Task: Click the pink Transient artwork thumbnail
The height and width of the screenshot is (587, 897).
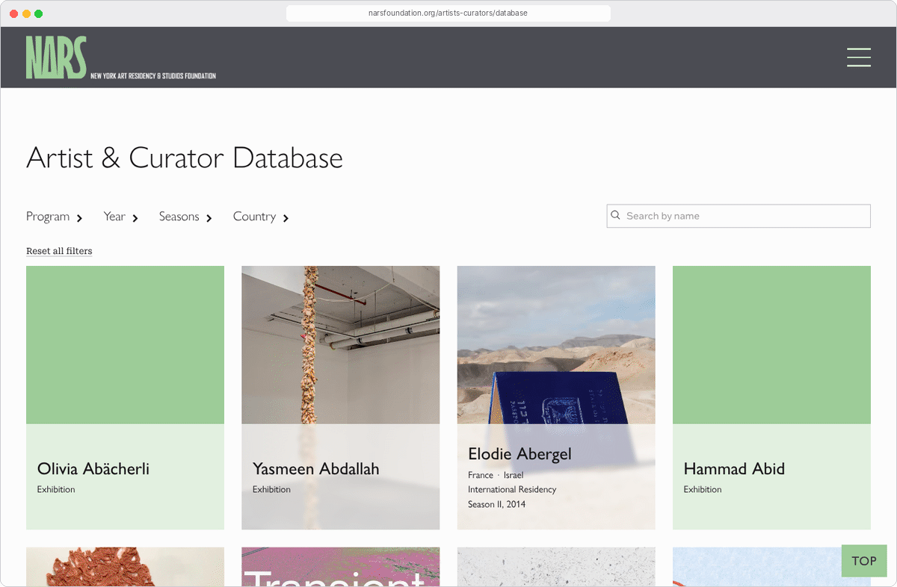Action: (340, 567)
